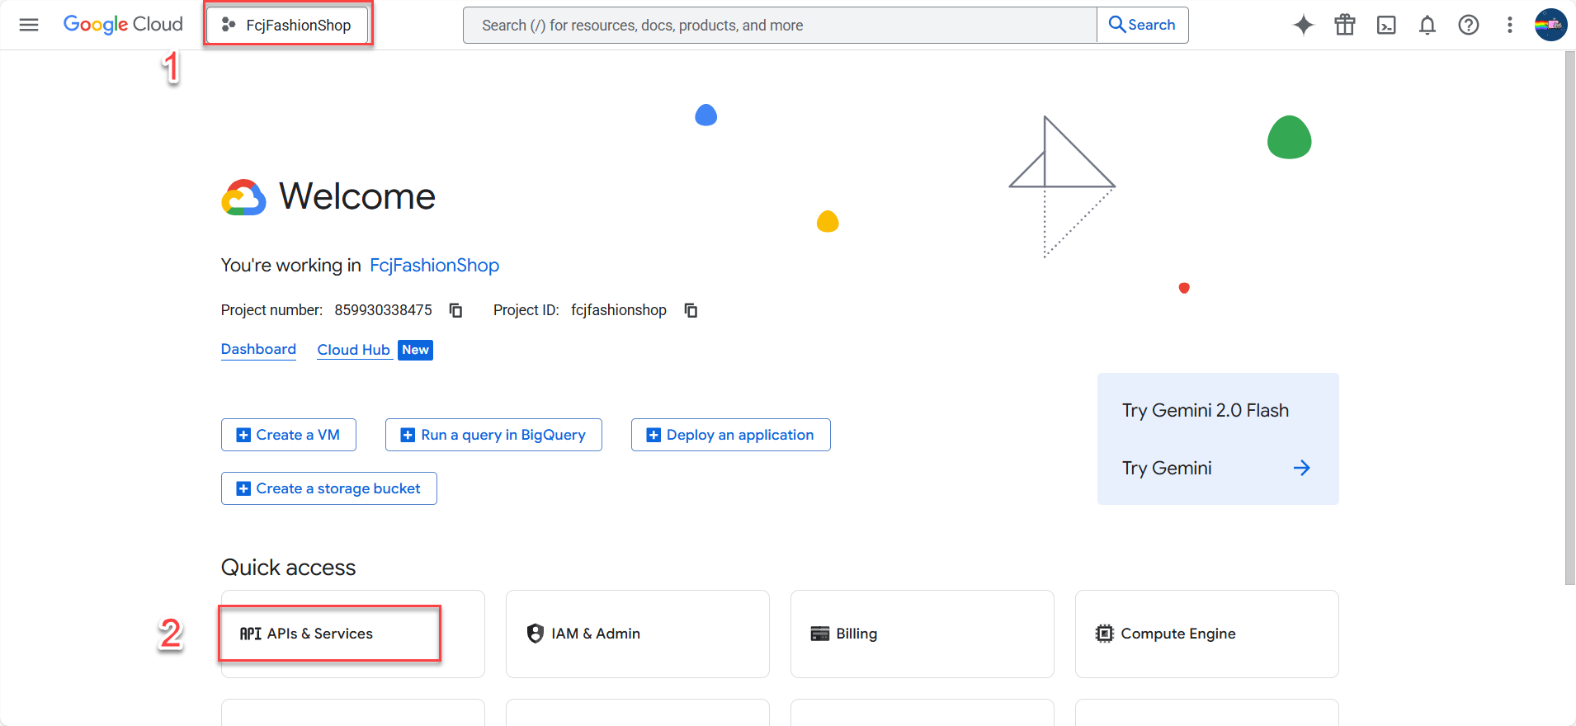Open the Try Gemini 2.0 Flash card
The width and height of the screenshot is (1576, 726).
[1218, 439]
